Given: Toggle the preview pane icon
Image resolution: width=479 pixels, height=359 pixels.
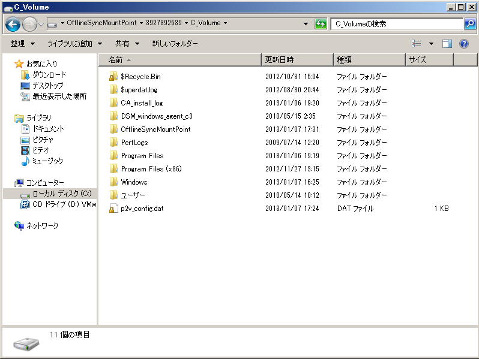Looking at the screenshot, I should click(x=447, y=44).
